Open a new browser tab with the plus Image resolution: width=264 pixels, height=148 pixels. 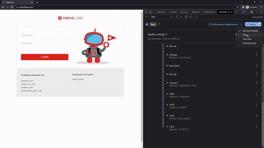click(37, 2)
